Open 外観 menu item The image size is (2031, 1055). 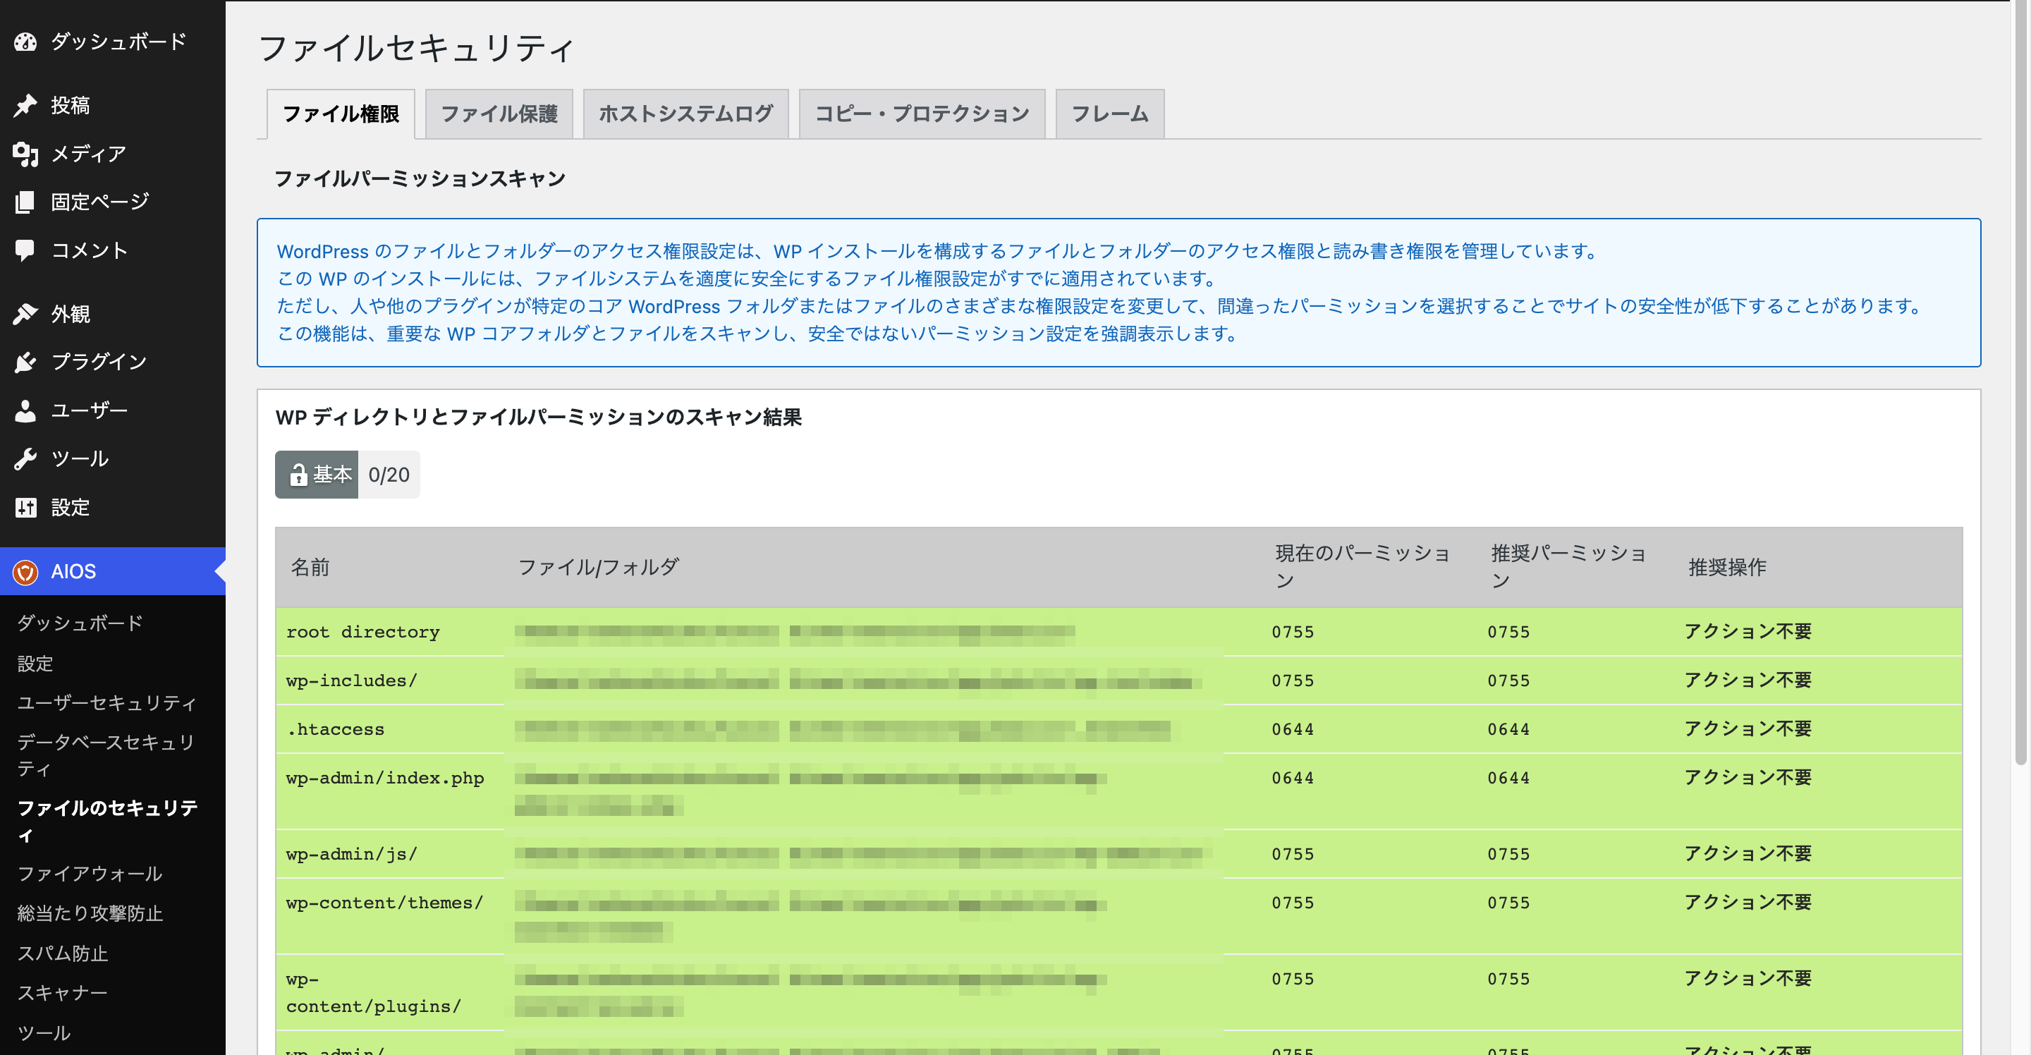pos(113,314)
